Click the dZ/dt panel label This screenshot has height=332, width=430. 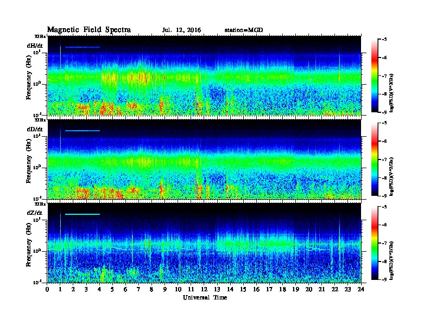point(35,213)
